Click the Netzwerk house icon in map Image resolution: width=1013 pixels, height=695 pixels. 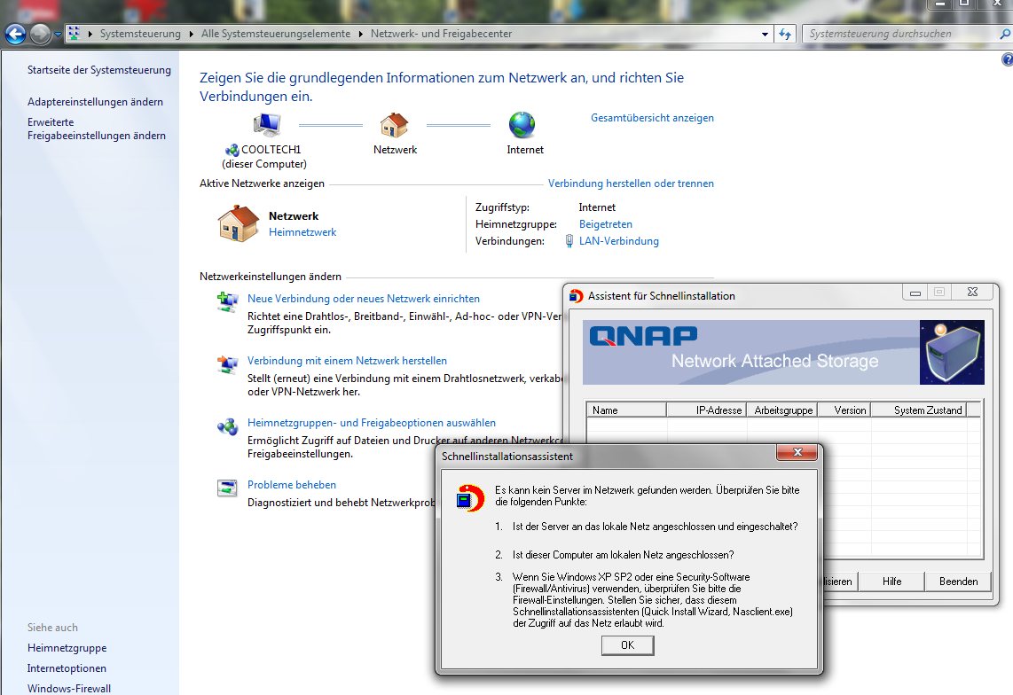tap(394, 124)
